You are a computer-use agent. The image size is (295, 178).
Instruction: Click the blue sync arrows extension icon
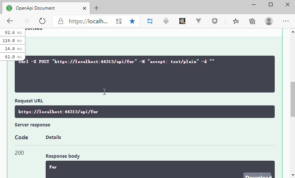click(x=150, y=21)
